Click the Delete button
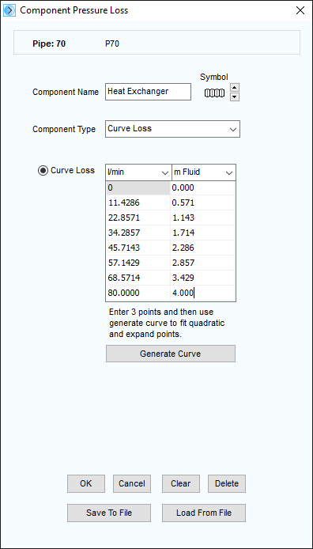The width and height of the screenshot is (313, 549). click(227, 484)
